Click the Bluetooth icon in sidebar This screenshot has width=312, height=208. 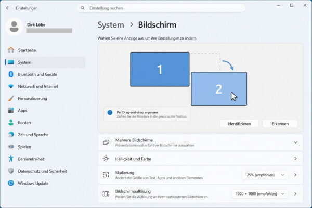point(11,74)
